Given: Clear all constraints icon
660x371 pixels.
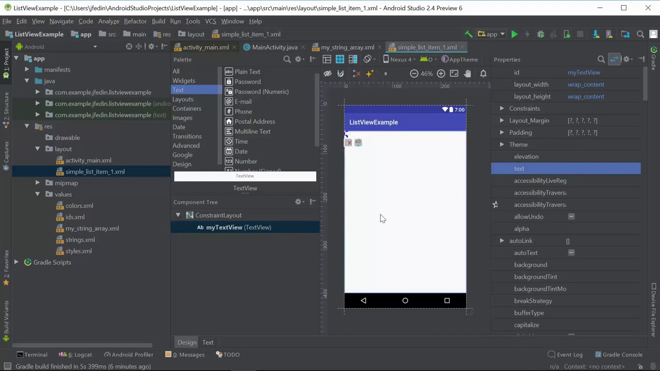Looking at the screenshot, I should (356, 74).
